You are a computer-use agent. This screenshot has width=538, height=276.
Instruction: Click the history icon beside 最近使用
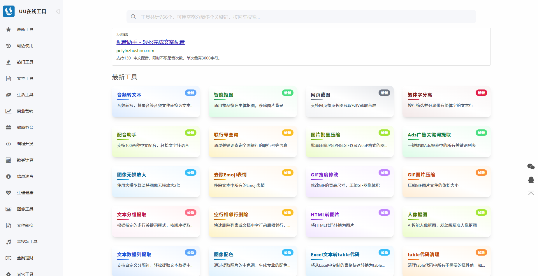8,46
